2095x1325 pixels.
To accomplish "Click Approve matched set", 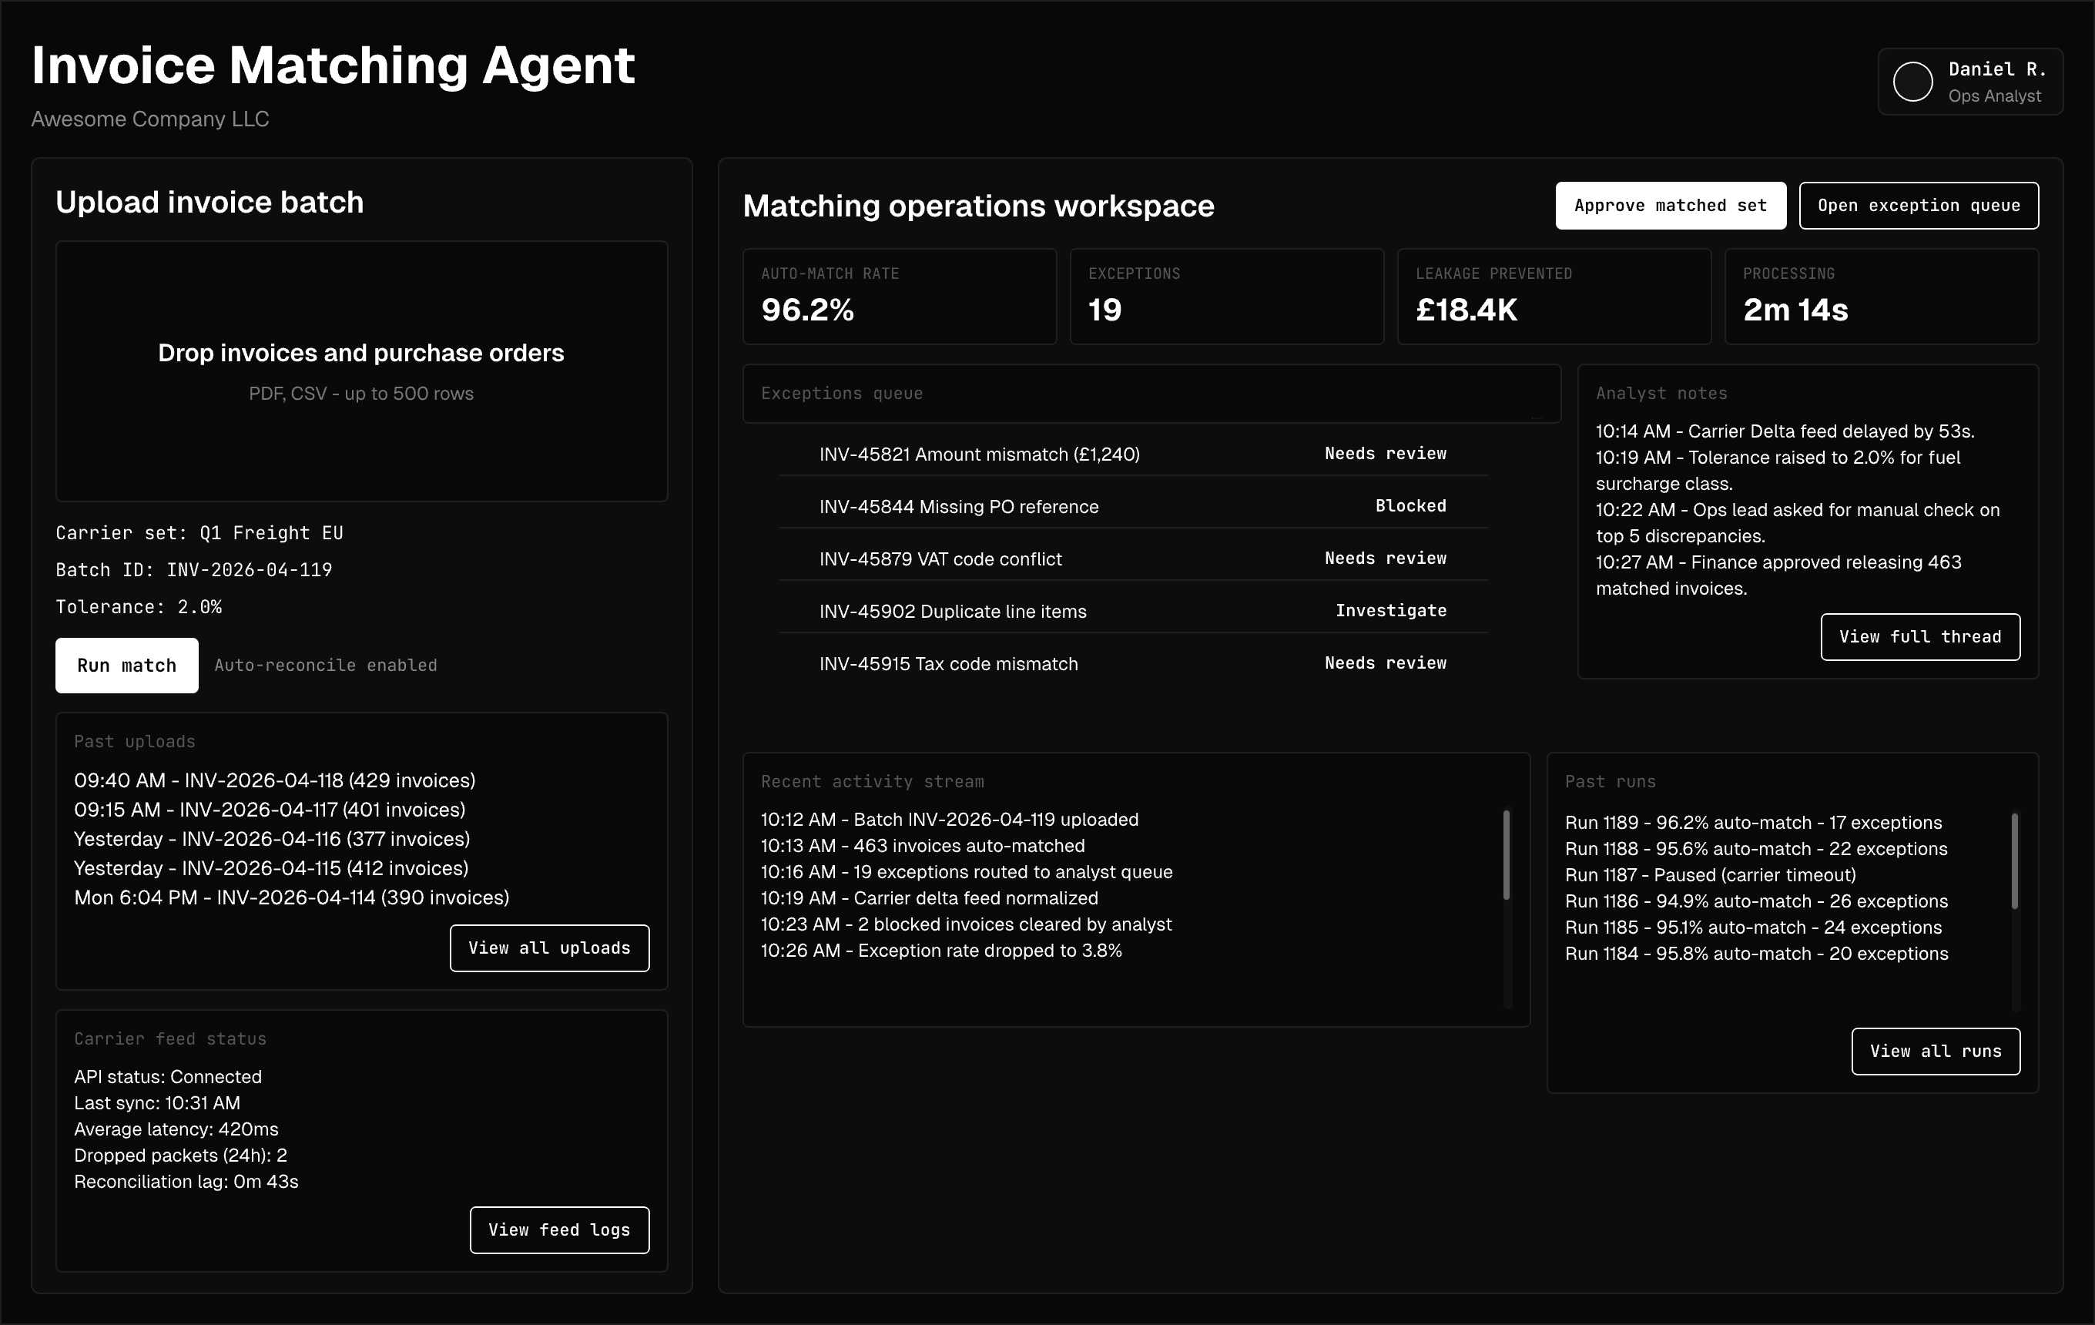I will pos(1671,206).
